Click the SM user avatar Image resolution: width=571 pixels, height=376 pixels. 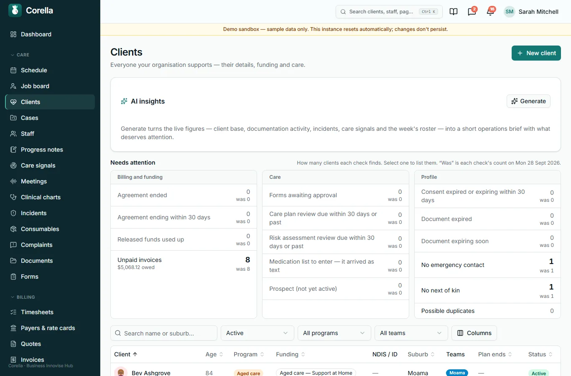point(509,12)
